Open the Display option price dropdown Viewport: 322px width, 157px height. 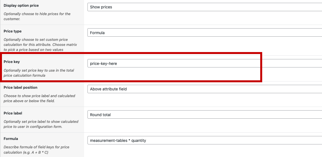(205, 7)
